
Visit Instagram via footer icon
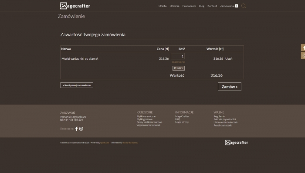pos(81,129)
